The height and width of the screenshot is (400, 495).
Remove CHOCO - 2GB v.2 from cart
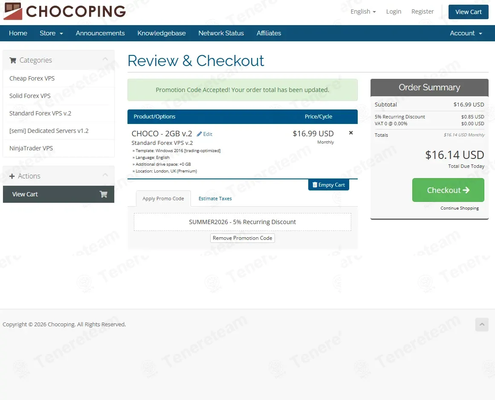click(x=351, y=133)
